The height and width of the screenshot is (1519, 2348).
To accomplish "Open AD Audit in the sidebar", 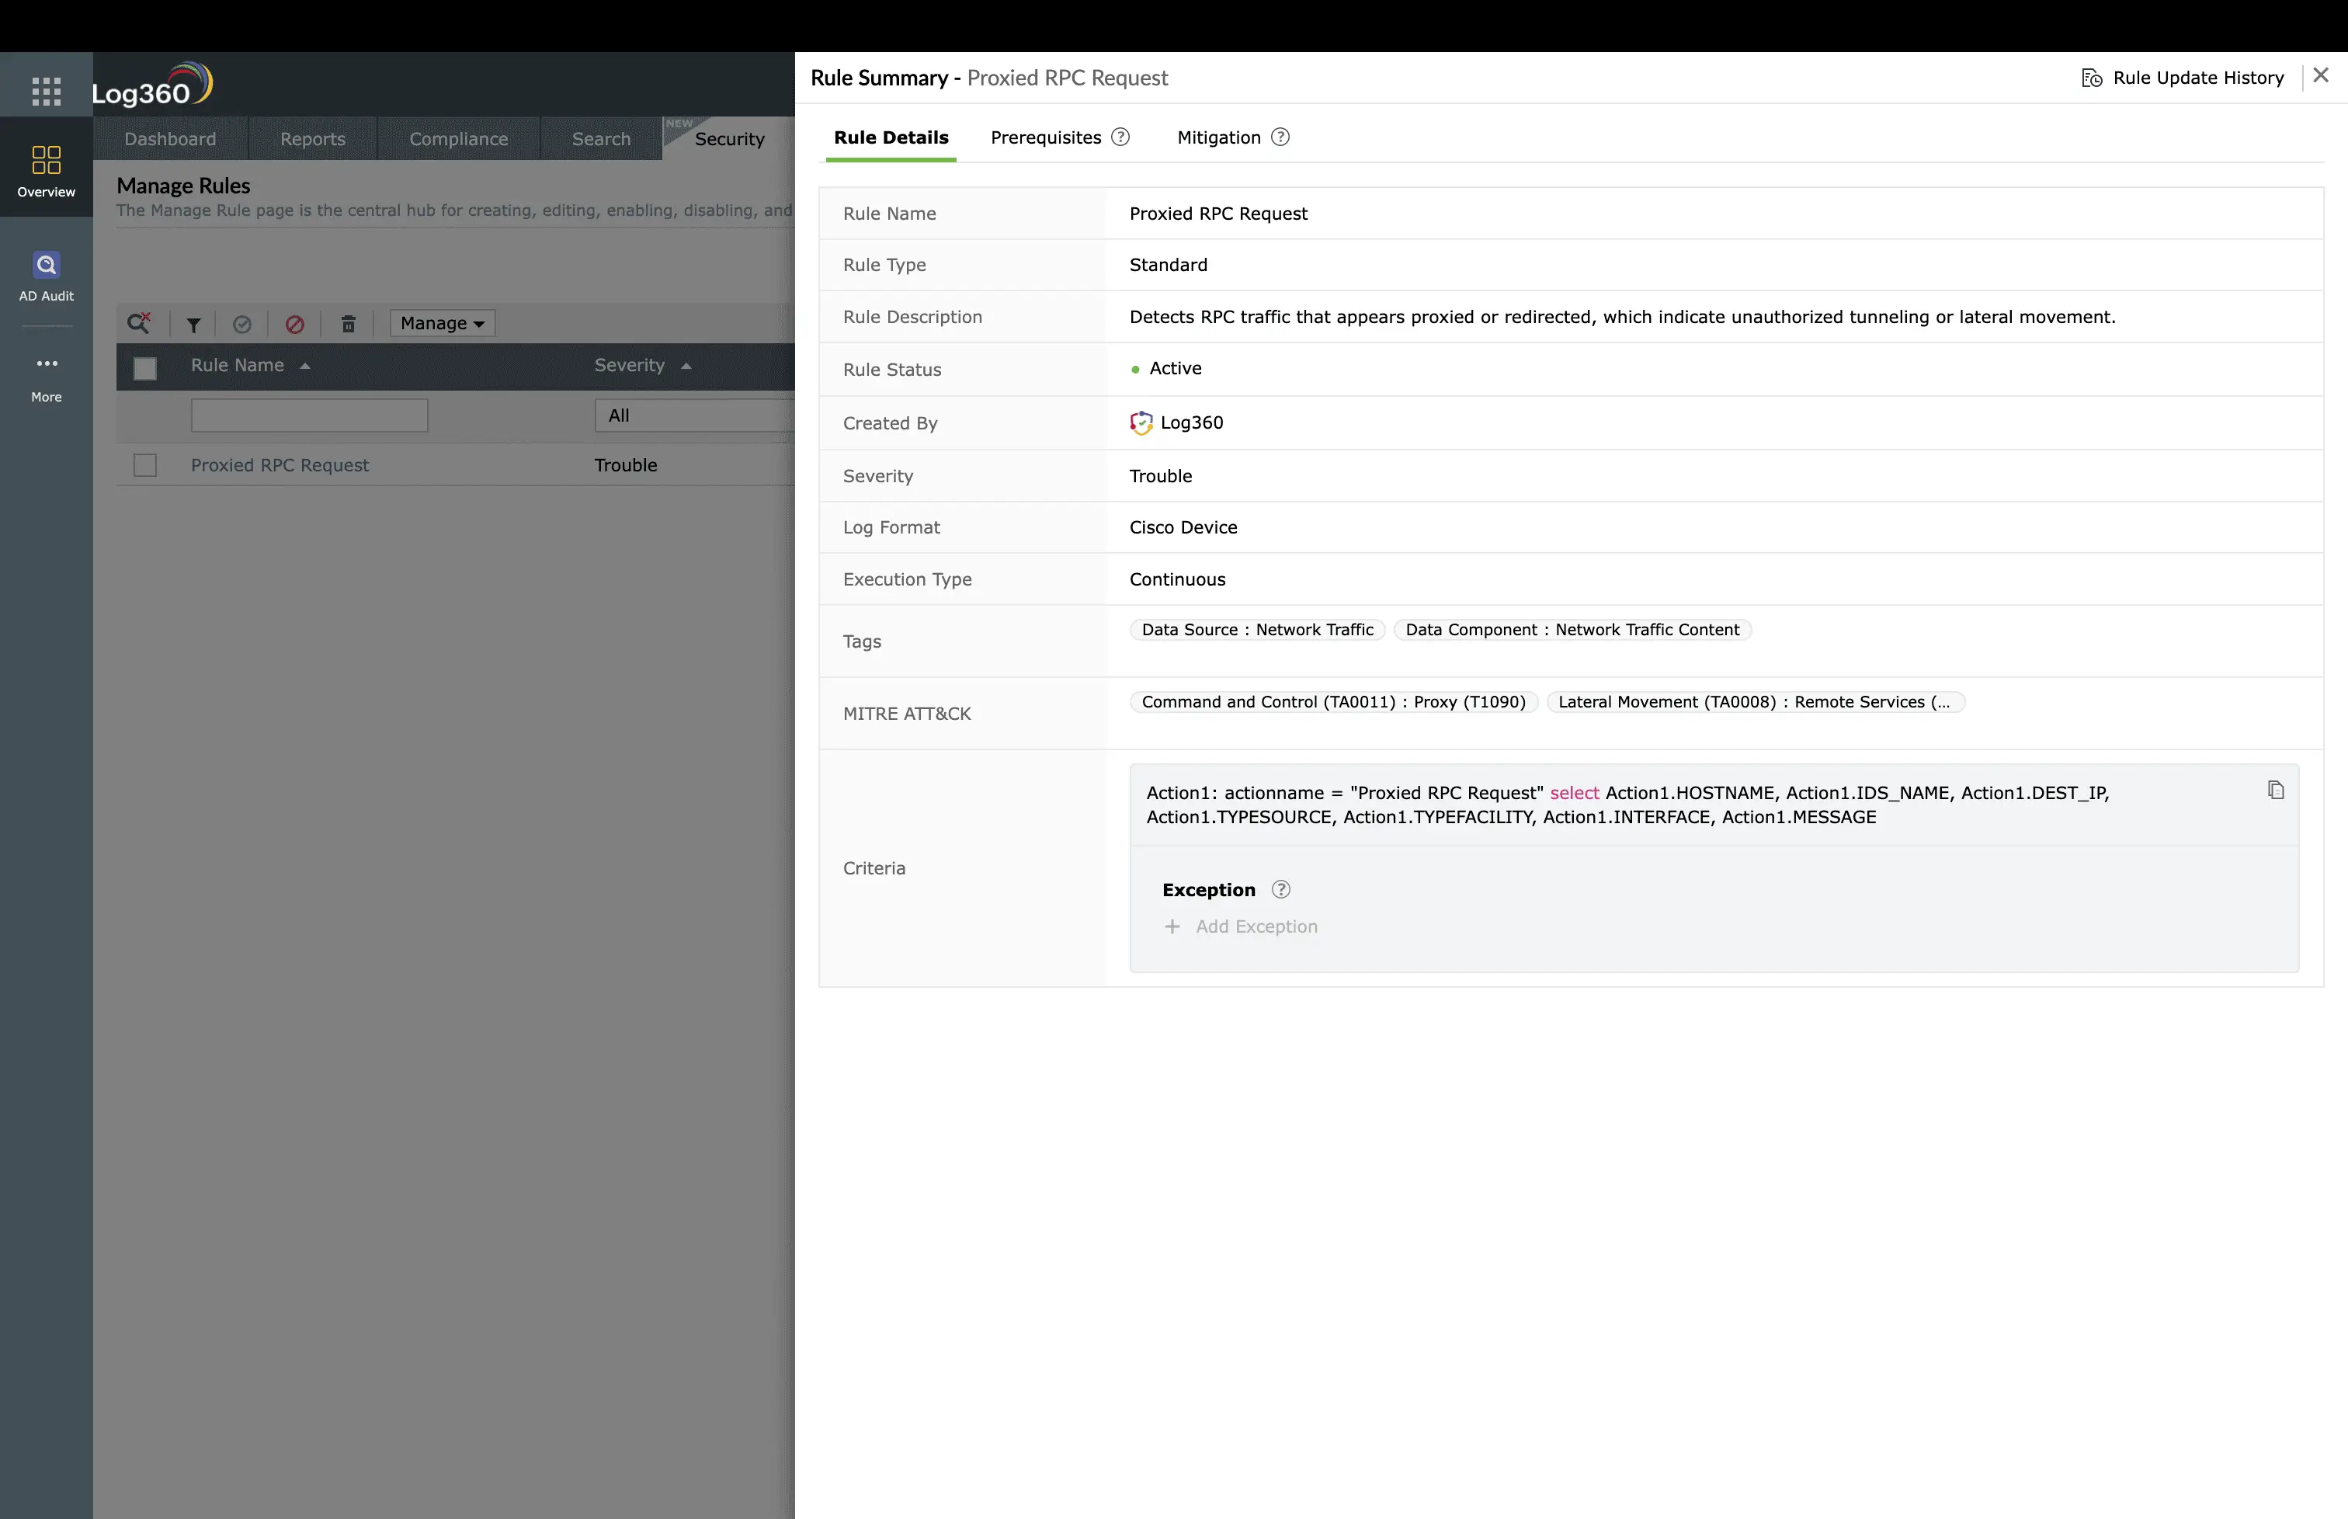I will pyautogui.click(x=47, y=277).
